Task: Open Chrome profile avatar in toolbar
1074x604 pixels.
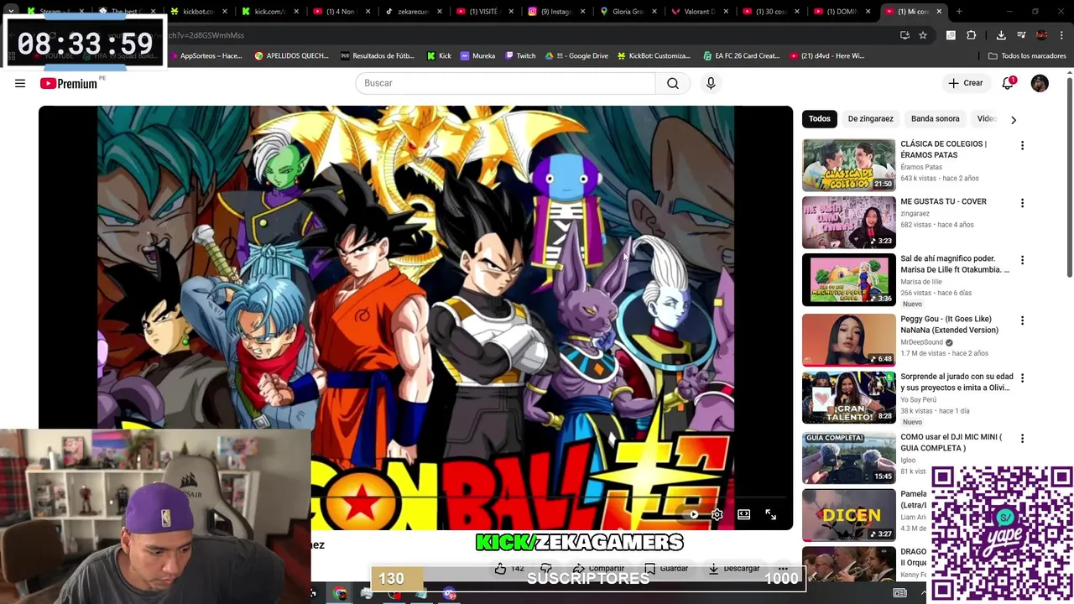Action: pos(1041,35)
